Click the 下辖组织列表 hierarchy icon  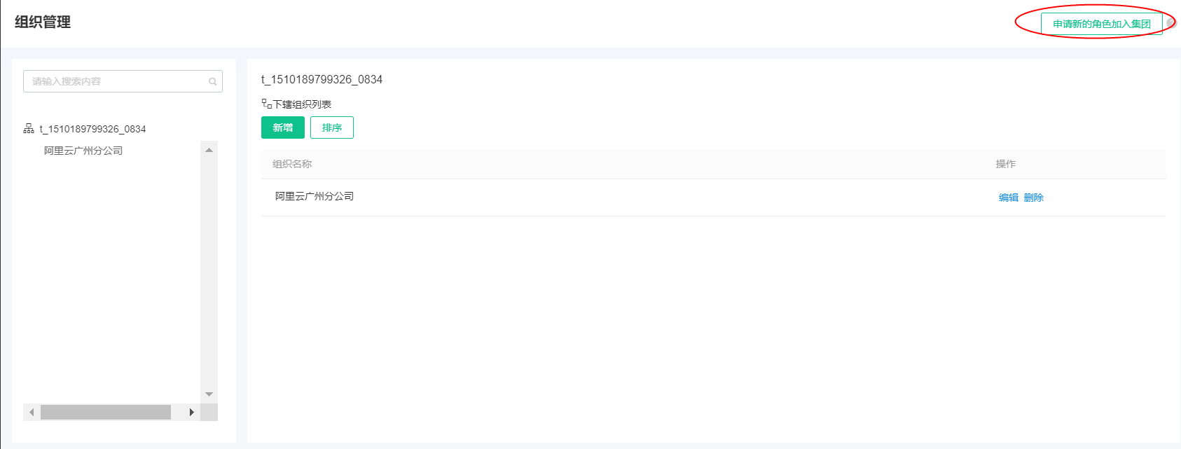click(266, 104)
